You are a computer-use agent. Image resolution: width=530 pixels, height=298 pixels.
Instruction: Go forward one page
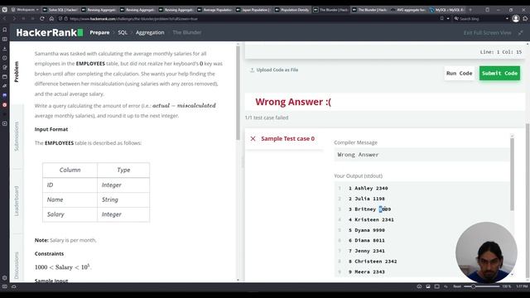[x=14, y=18]
